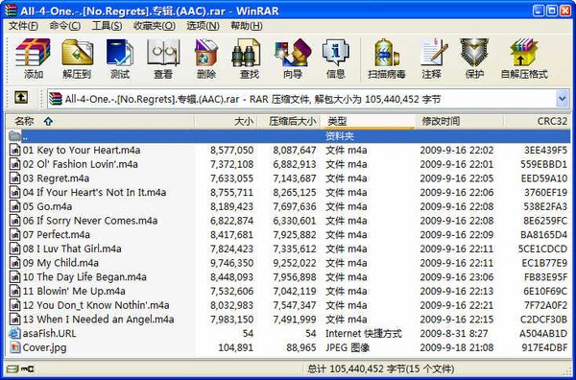Click the shortcut icon of asaFish.URL
The height and width of the screenshot is (380, 576).
tap(14, 333)
